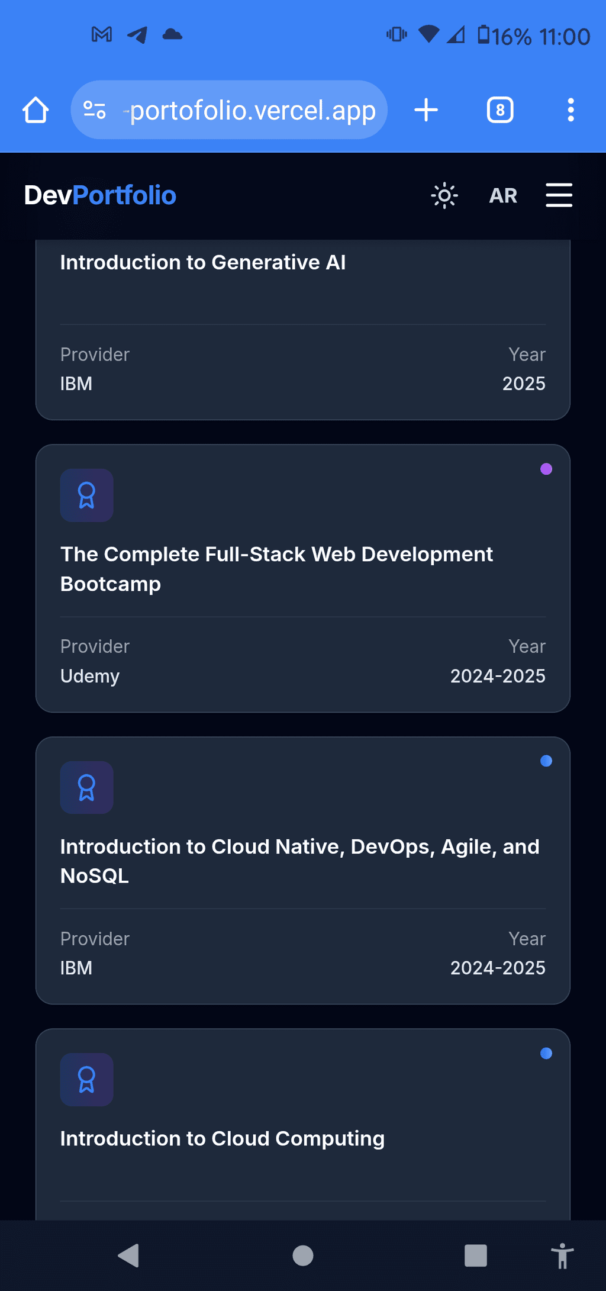This screenshot has width=606, height=1291.
Task: Tap the battery 16% indicator
Action: pos(505,36)
